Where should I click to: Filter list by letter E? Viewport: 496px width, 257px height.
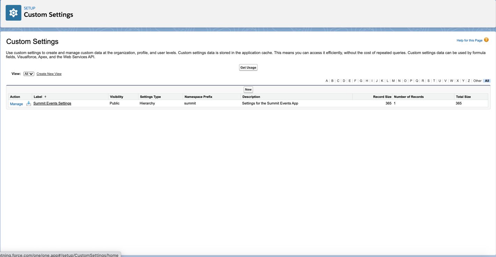tap(350, 81)
